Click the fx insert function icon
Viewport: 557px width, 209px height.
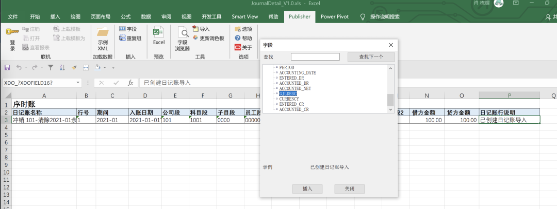[130, 83]
